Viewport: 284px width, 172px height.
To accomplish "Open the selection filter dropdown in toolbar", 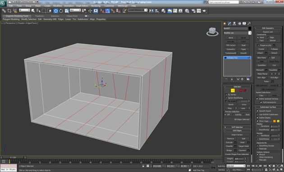I will [24, 10].
